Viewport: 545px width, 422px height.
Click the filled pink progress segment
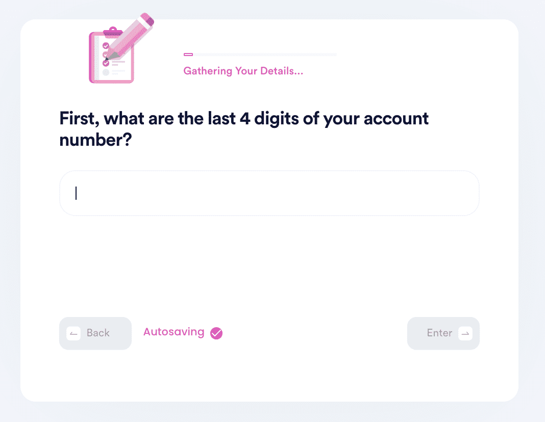coord(188,55)
